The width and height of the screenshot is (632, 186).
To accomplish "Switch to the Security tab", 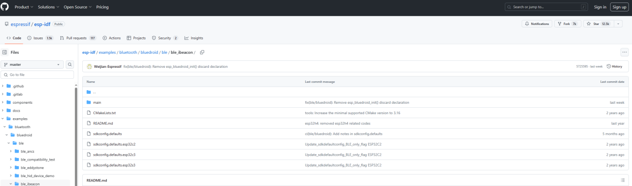I will [x=165, y=38].
